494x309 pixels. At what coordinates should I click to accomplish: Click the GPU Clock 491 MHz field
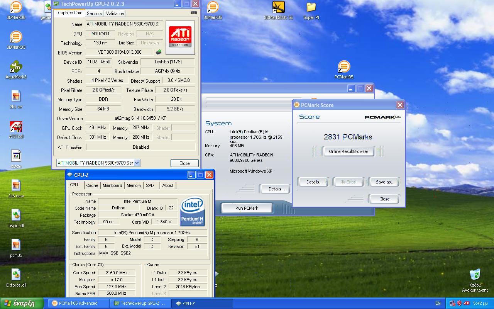[98, 127]
